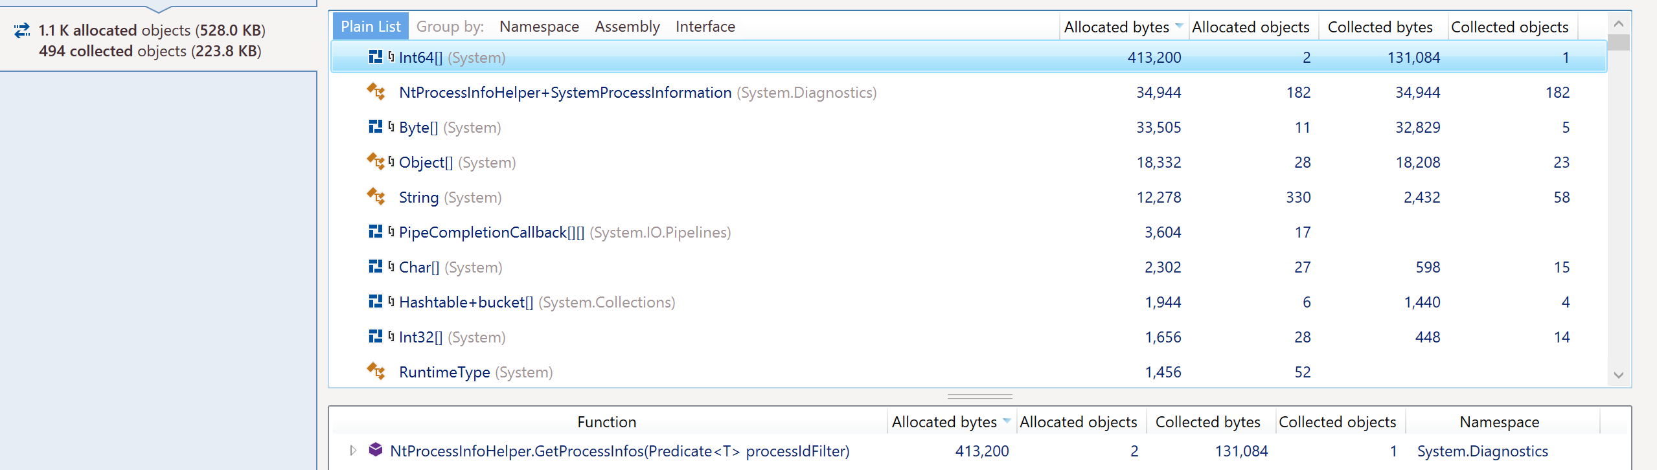
Task: Group list by Assembly
Action: tap(627, 27)
